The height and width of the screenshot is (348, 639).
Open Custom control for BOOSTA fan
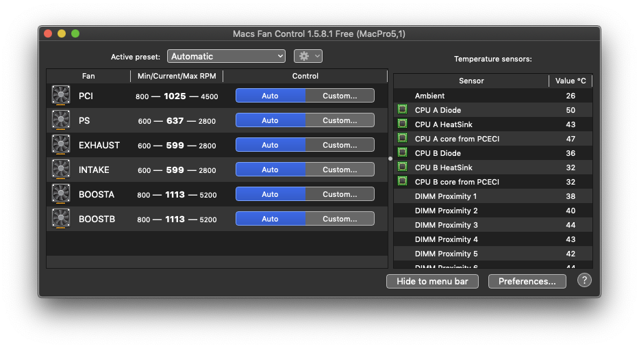pos(340,194)
